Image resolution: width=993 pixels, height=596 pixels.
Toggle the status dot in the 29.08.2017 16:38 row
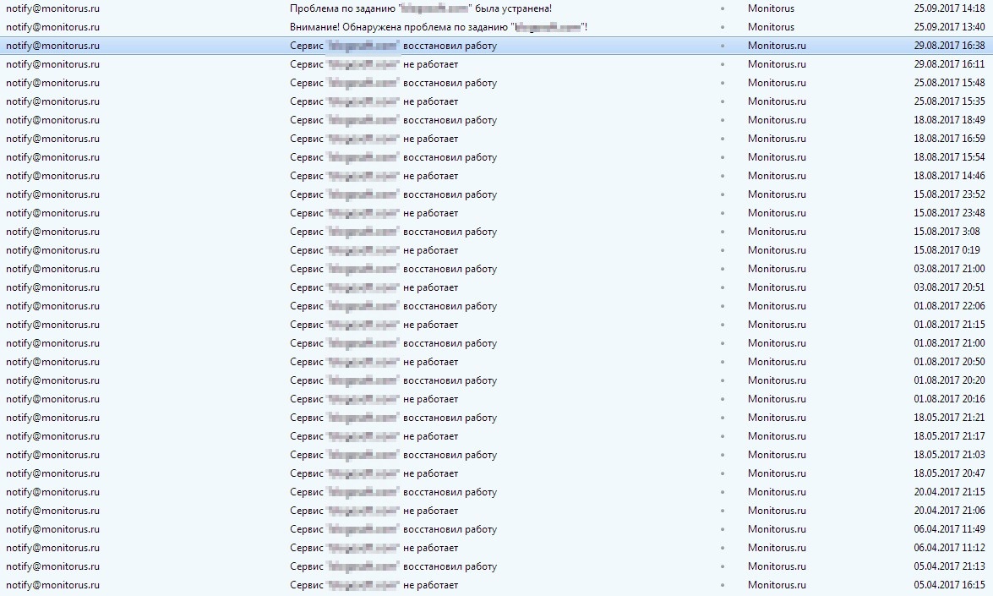tap(723, 46)
